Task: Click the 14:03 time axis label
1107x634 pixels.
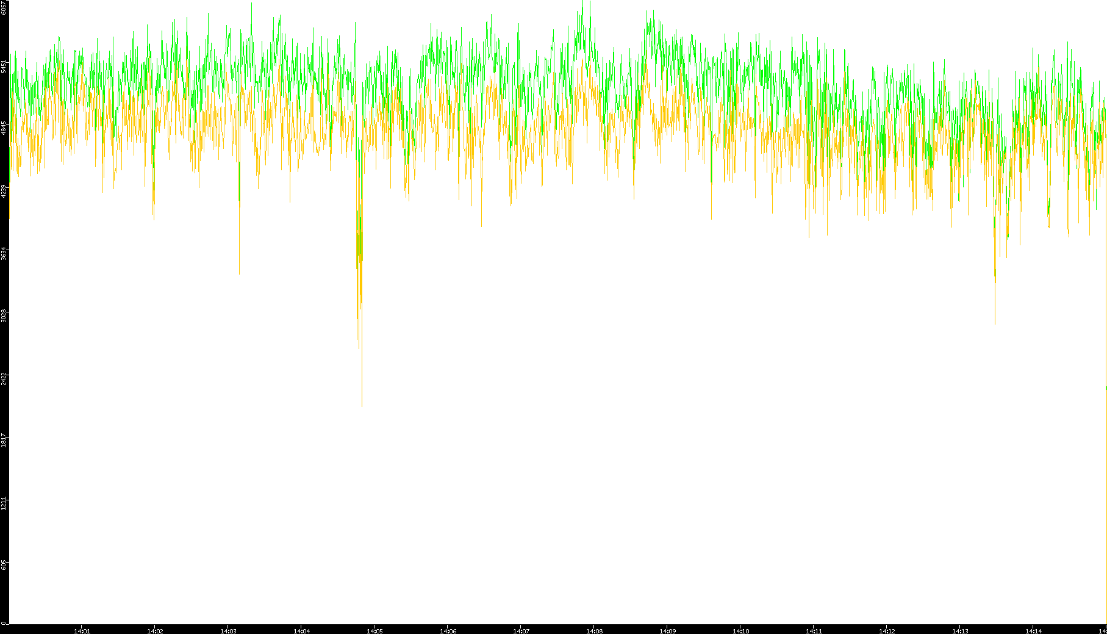Action: pos(228,630)
